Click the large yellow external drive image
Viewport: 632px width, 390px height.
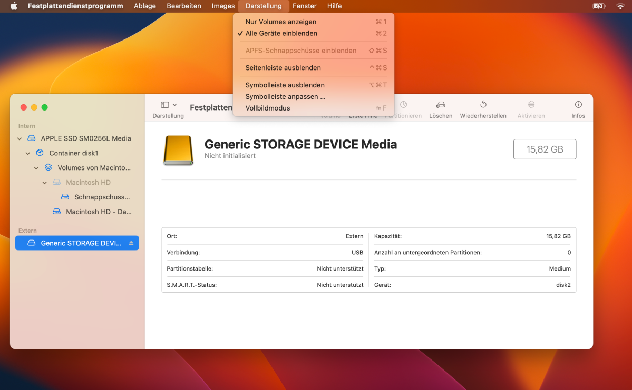coord(178,150)
